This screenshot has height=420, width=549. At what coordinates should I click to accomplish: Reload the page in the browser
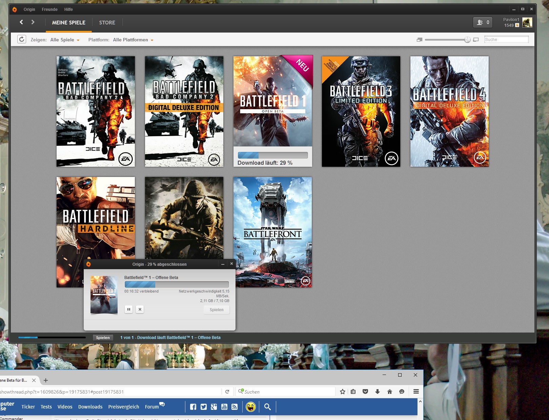[x=227, y=392]
